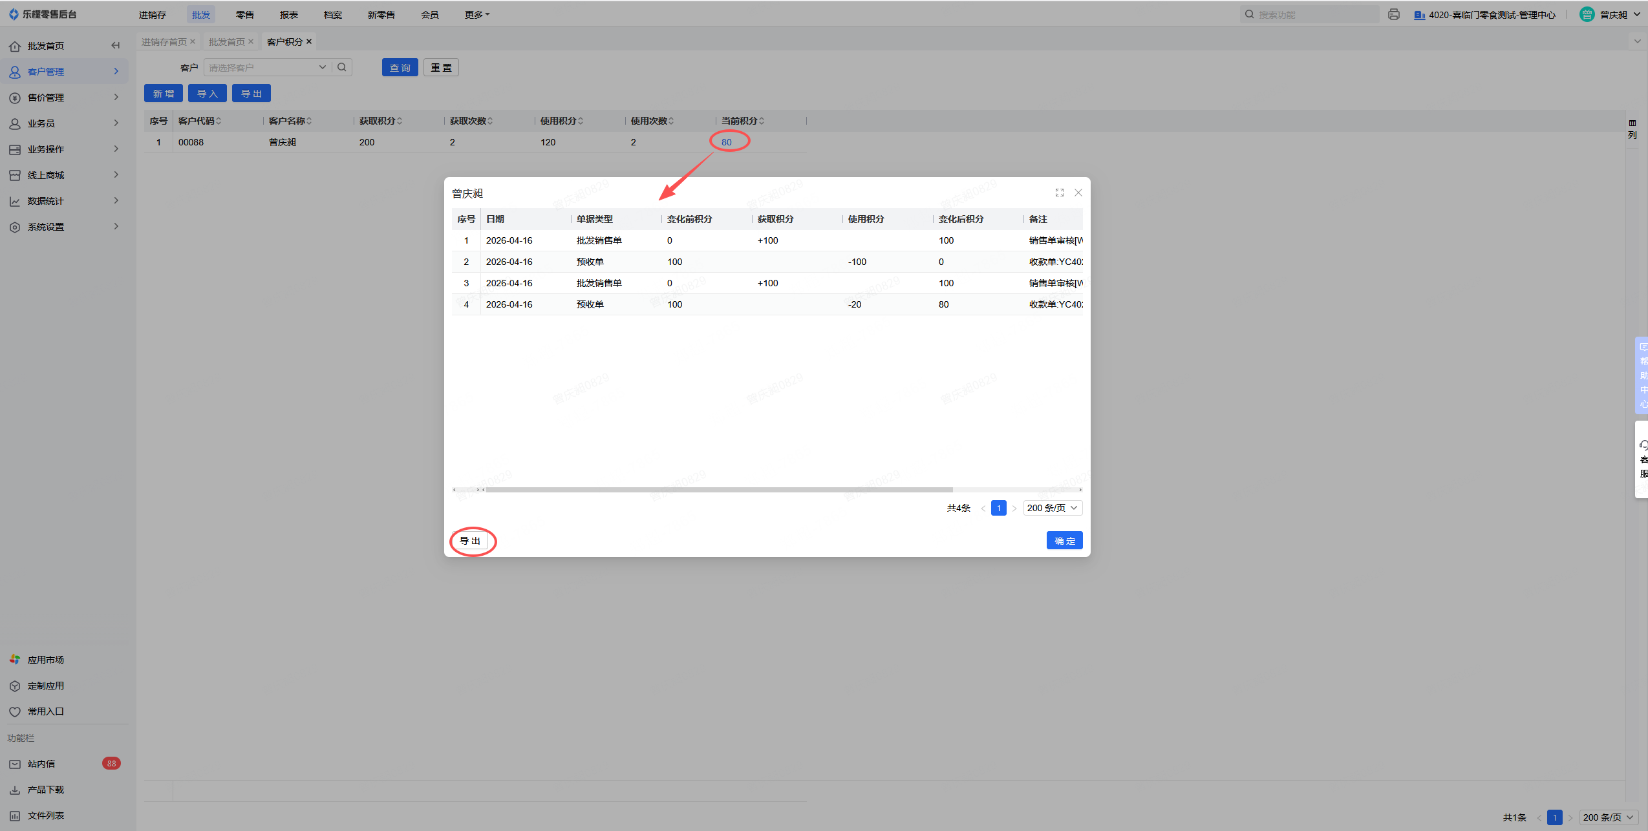Click the printer icon in the top bar
This screenshot has width=1648, height=831.
(x=1393, y=14)
